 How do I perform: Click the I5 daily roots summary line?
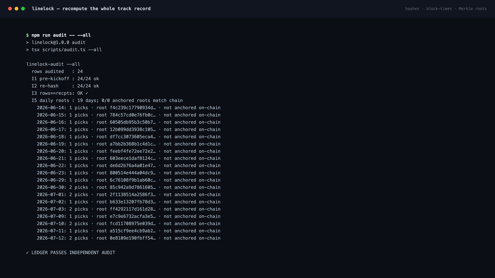coord(107,100)
